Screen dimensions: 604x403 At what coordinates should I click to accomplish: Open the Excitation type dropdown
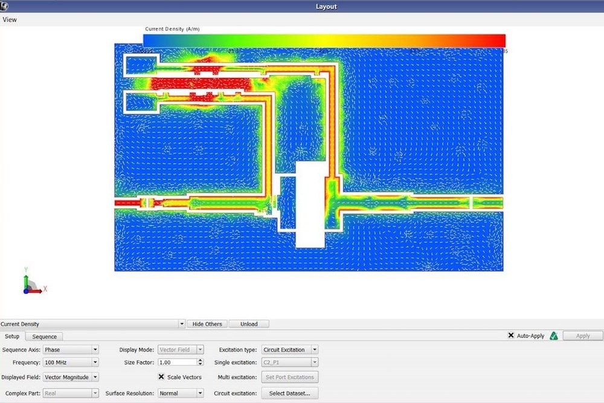[314, 349]
